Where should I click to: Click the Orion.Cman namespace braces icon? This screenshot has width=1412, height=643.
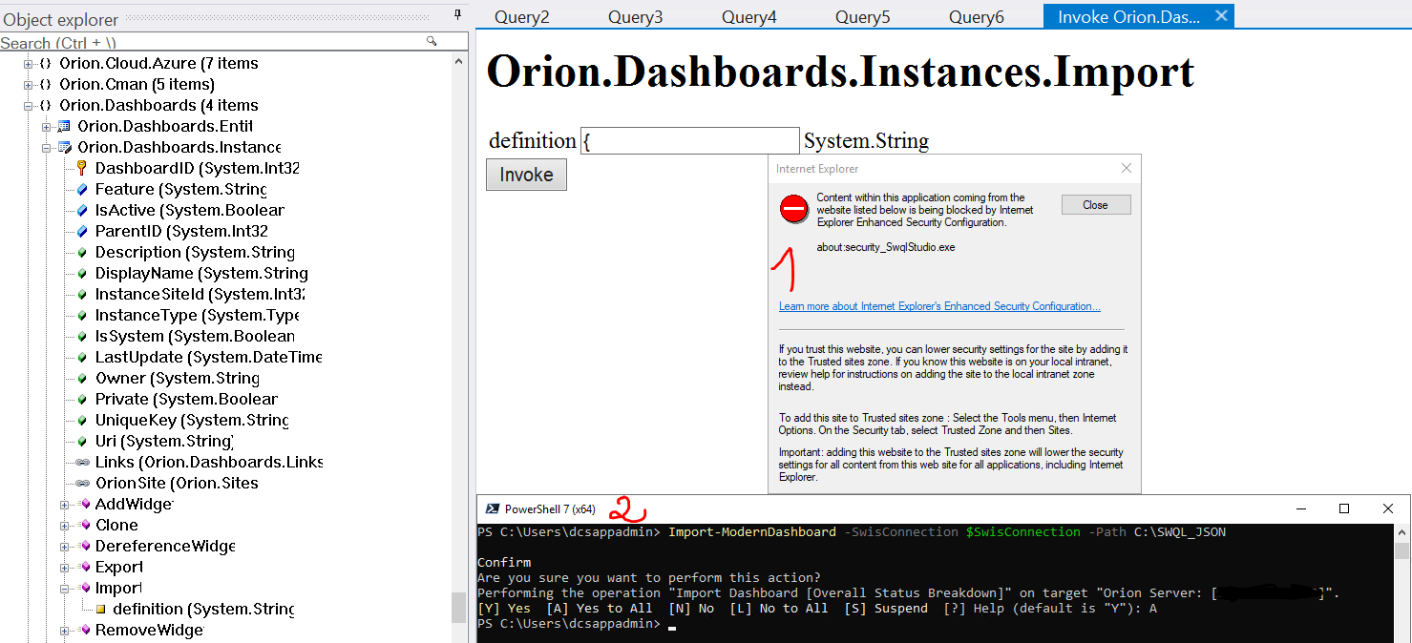(45, 85)
